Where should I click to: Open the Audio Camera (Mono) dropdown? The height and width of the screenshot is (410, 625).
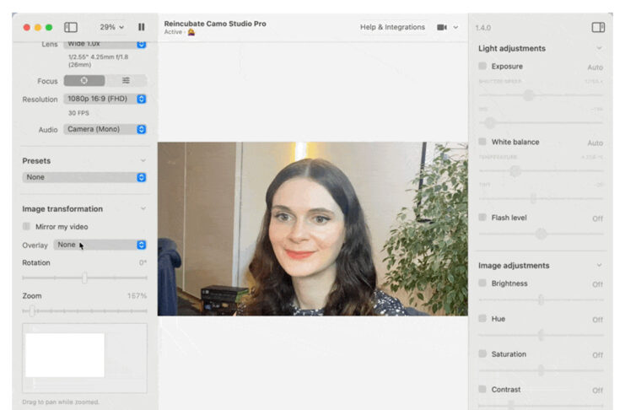105,129
